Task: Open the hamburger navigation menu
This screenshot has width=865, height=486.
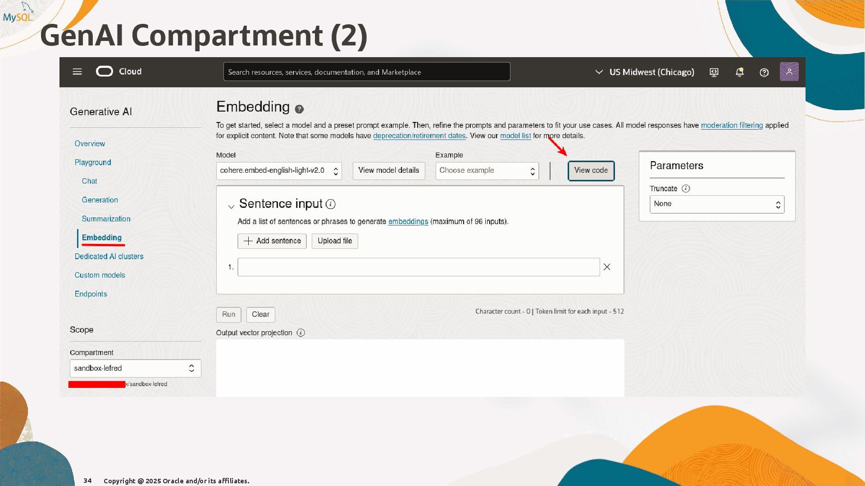Action: [x=77, y=72]
